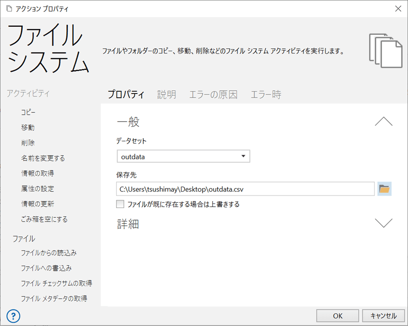Image resolution: width=408 pixels, height=326 pixels.
Task: Select the 属性の設定 activity
Action: click(x=37, y=189)
